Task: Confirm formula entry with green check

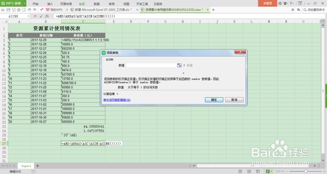Action: point(41,16)
